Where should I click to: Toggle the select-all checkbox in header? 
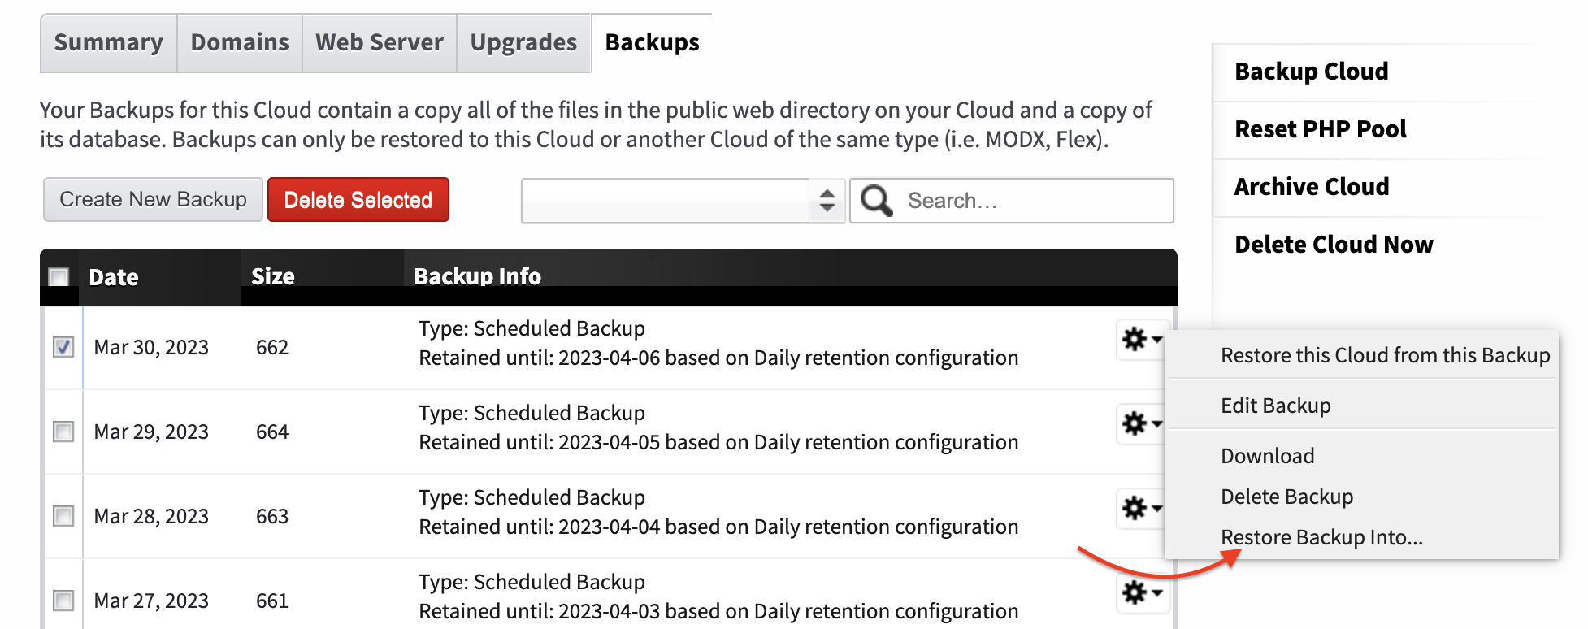[59, 277]
